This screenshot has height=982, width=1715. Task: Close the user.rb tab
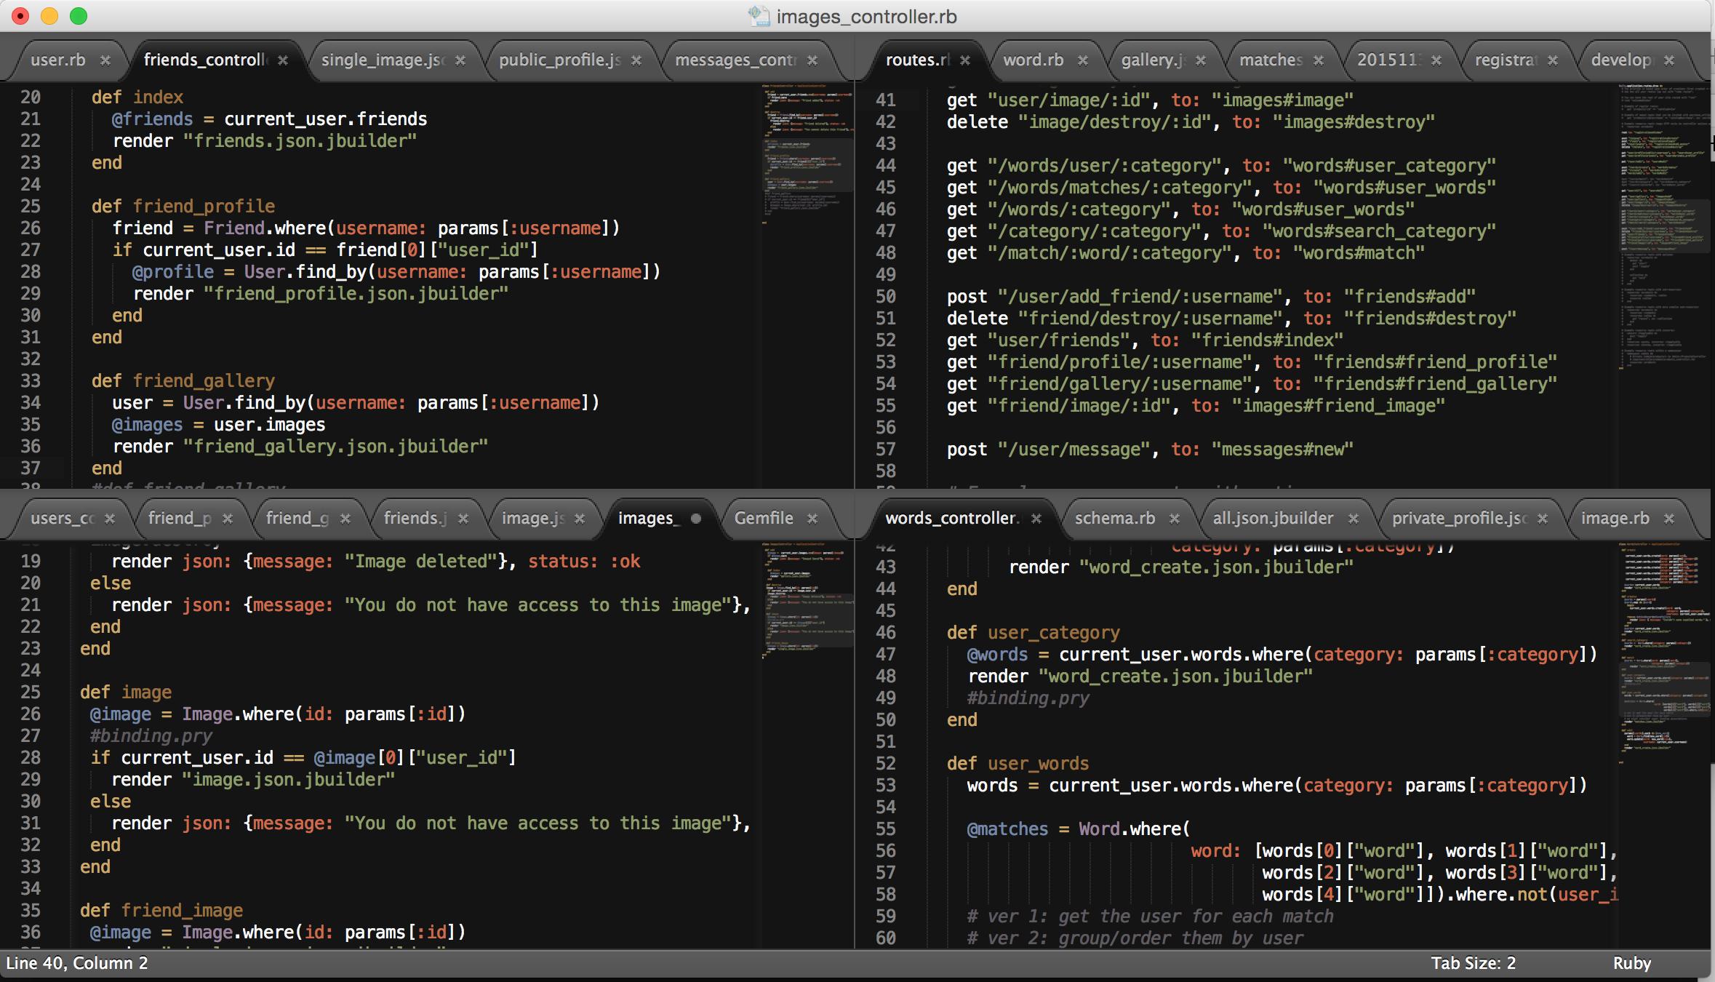(x=105, y=60)
